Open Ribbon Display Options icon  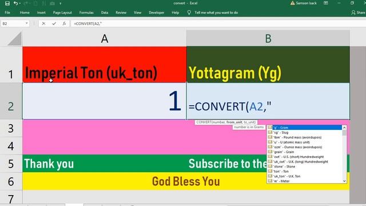[x=326, y=3]
